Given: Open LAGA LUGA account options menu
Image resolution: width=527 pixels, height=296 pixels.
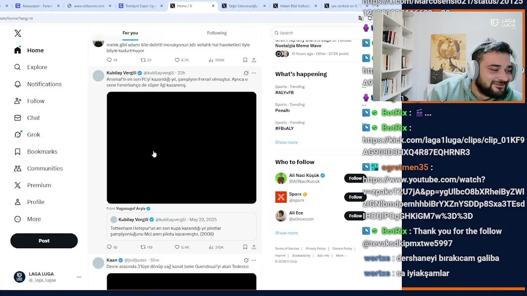Looking at the screenshot, I should click(x=79, y=277).
